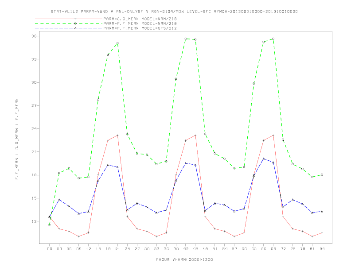
Task: Click x-axis tick label 63
Action: 254,249
